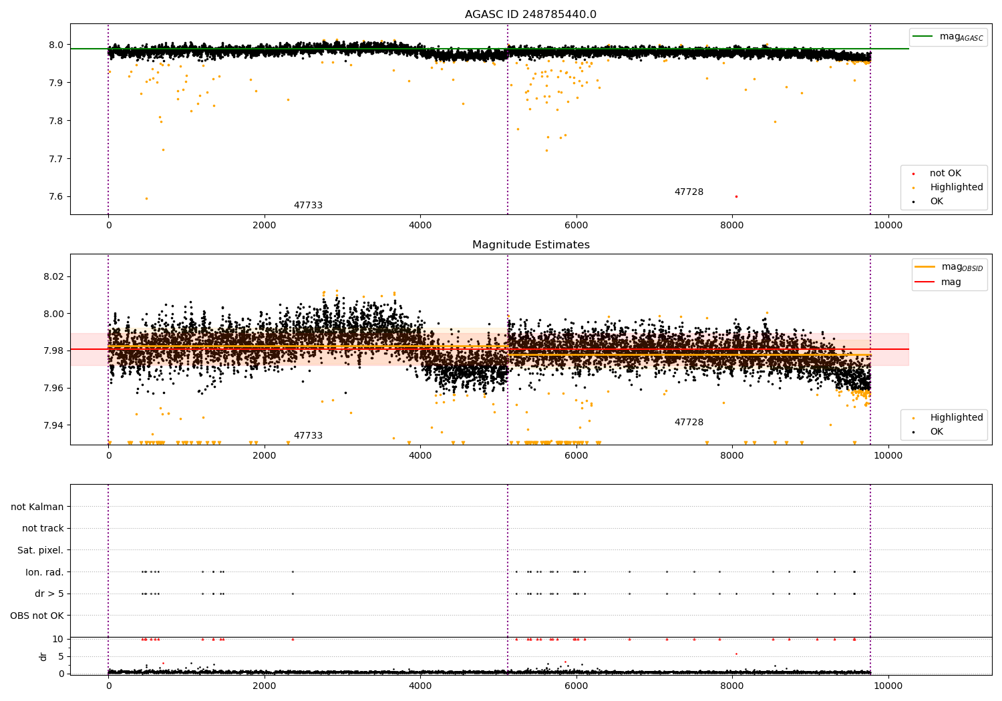1002x701 pixels.
Task: Click the 7.7 y-axis tick of top plot
Action: click(56, 159)
